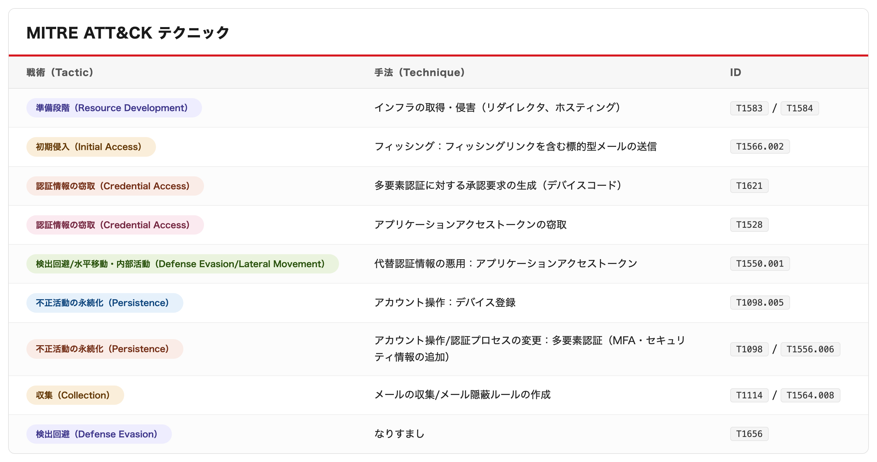Click the 手法 (Technique) column header
This screenshot has width=877, height=462.
click(x=420, y=72)
